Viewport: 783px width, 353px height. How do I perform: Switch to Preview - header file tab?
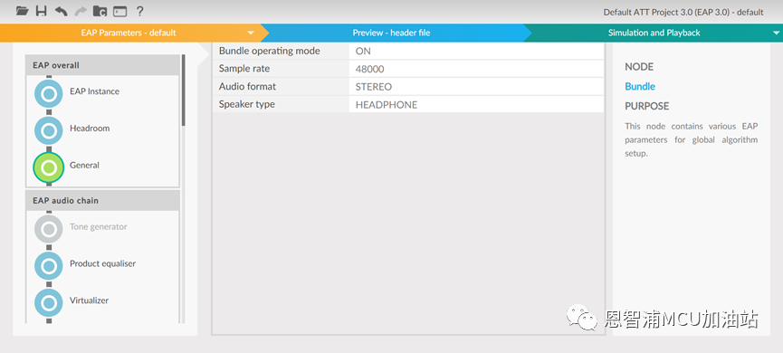391,33
